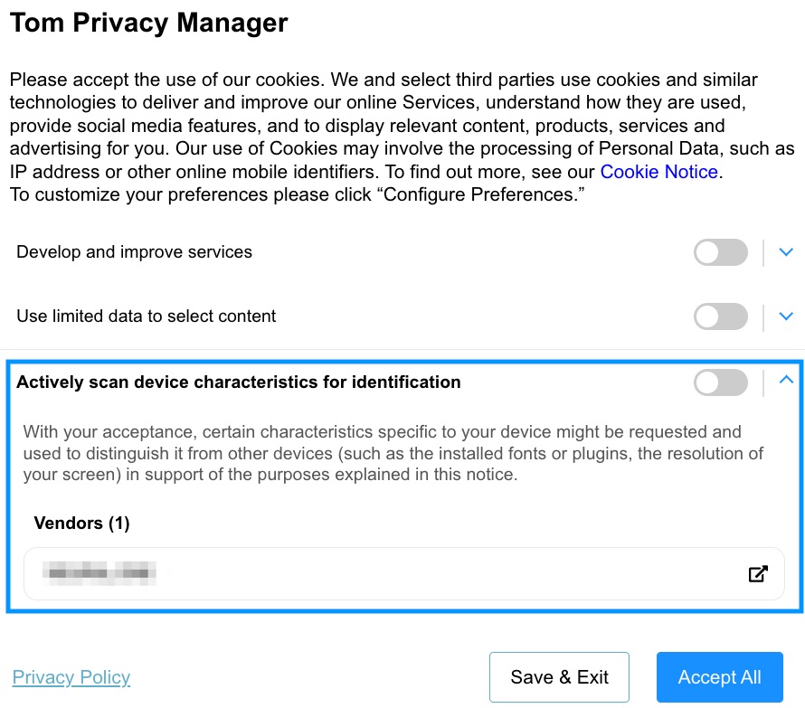The image size is (805, 708).
Task: Click the Save & Exit button
Action: click(x=559, y=677)
